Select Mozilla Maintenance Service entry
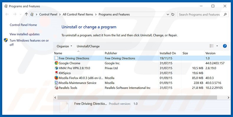Image resolution: width=233 pixels, height=117 pixels. 78,83
